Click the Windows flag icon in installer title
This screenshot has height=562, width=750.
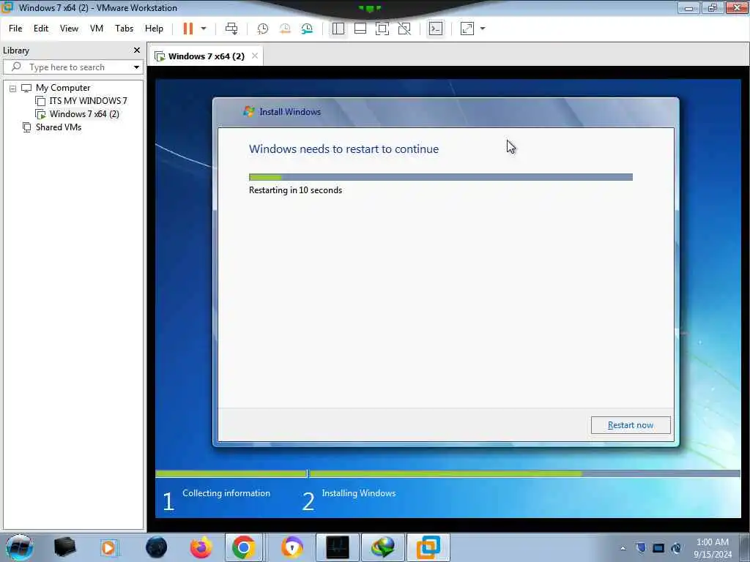(249, 112)
